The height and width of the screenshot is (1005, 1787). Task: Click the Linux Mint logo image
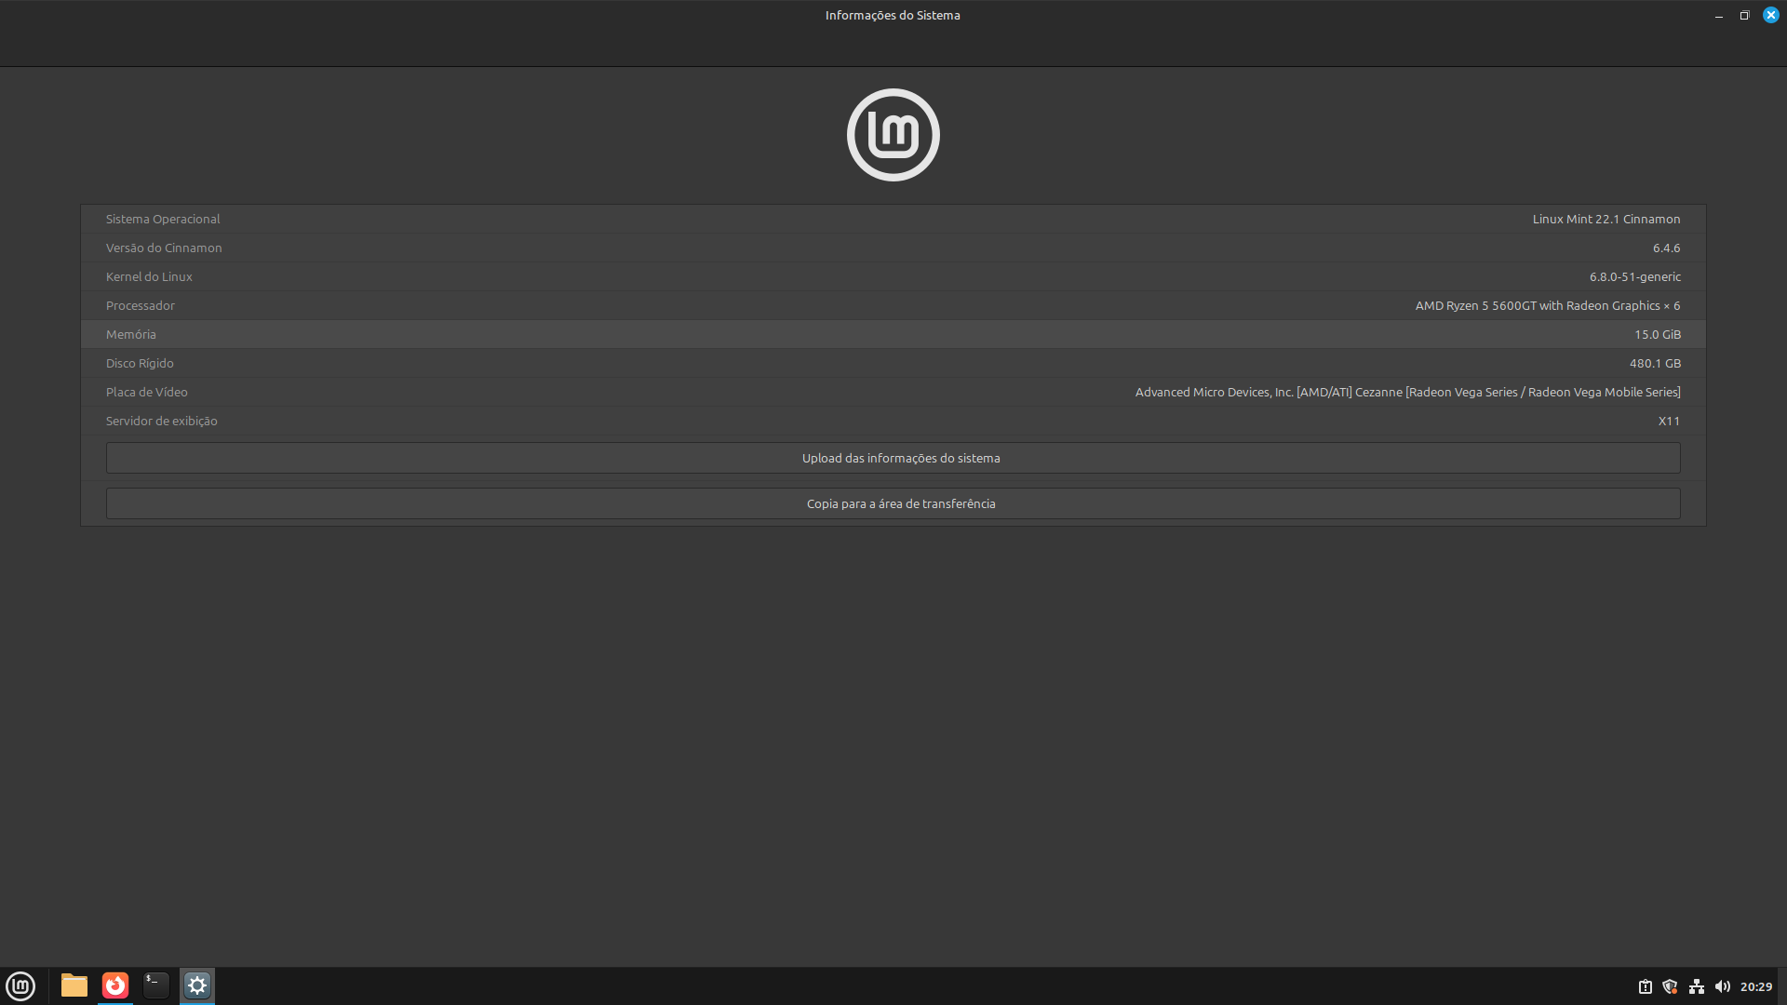click(893, 135)
